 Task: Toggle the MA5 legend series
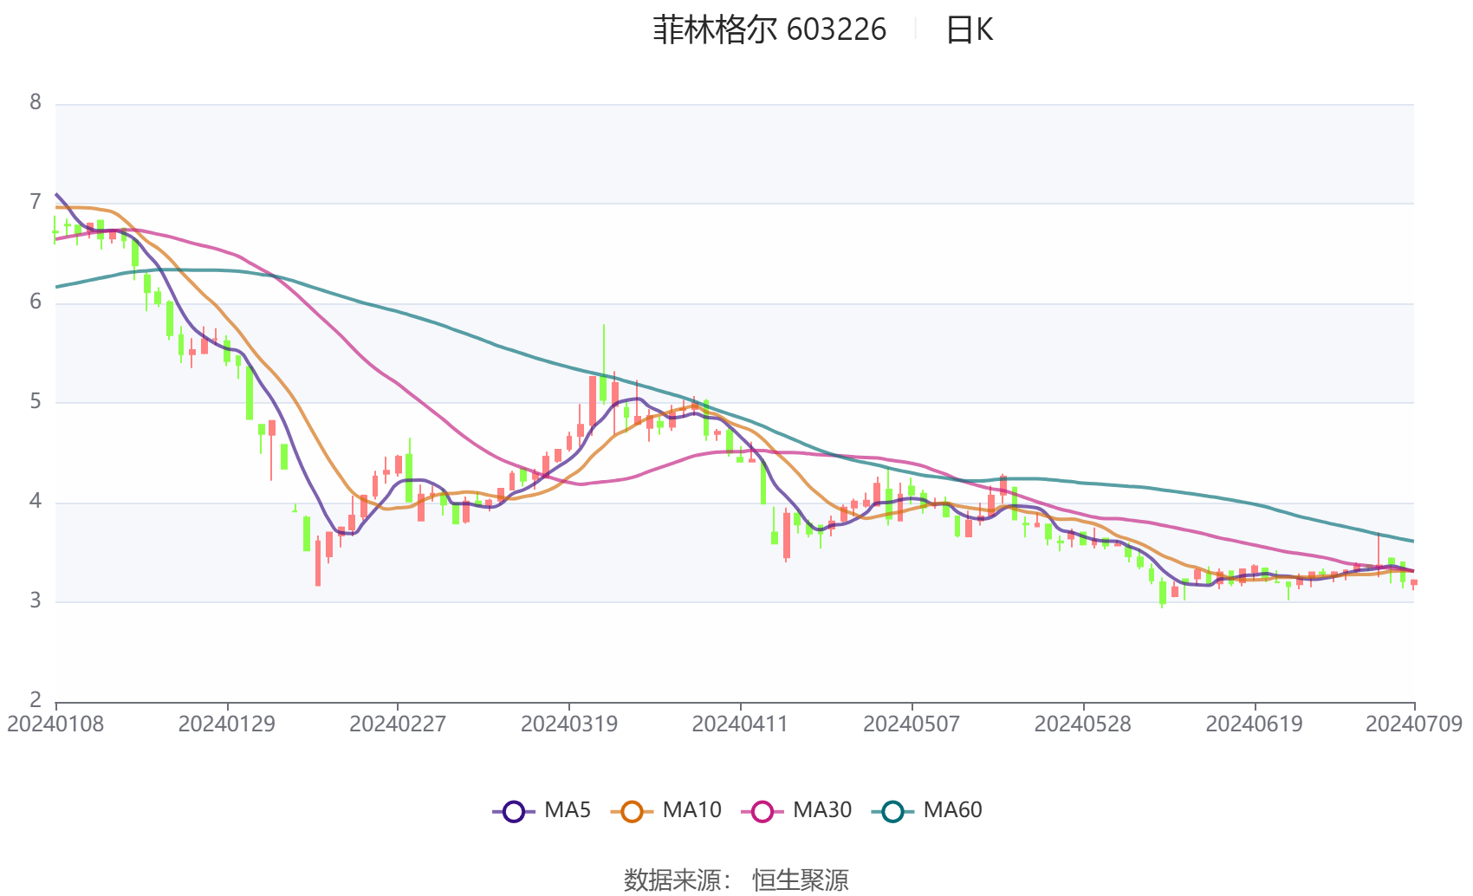click(542, 810)
